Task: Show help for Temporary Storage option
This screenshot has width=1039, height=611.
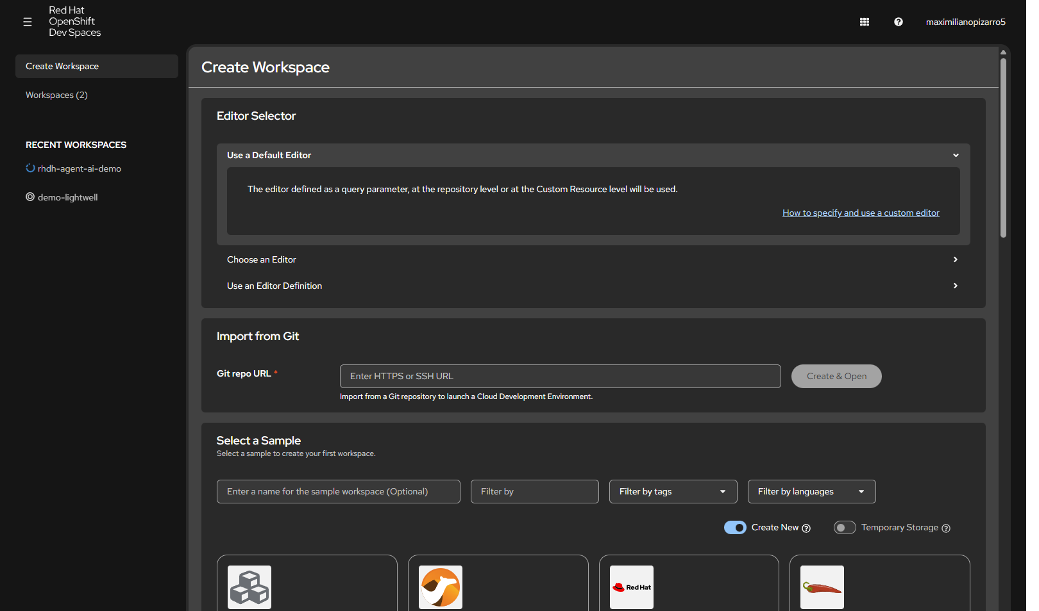Action: [946, 528]
